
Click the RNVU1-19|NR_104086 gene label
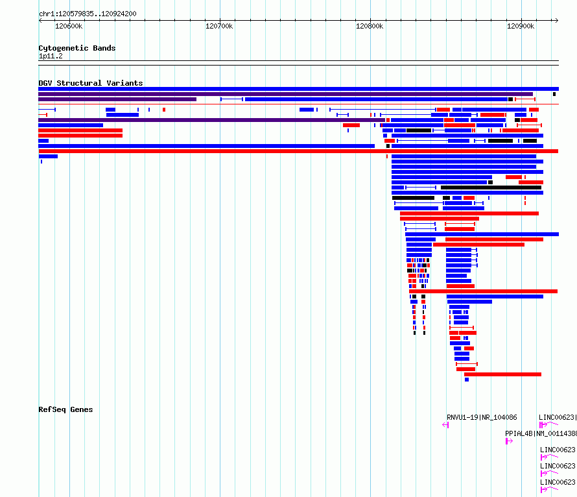482,417
